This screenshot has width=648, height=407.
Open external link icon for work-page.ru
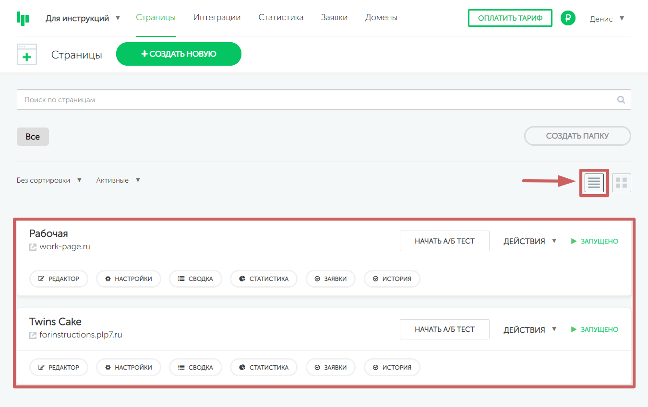(x=33, y=247)
